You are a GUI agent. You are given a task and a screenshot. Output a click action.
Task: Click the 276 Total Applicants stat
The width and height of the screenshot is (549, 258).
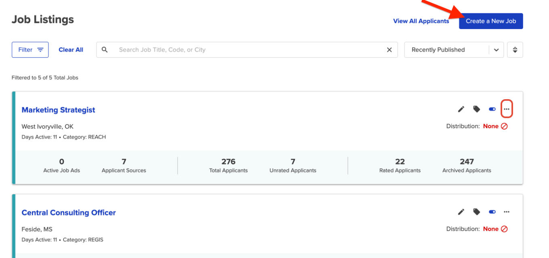pyautogui.click(x=228, y=166)
